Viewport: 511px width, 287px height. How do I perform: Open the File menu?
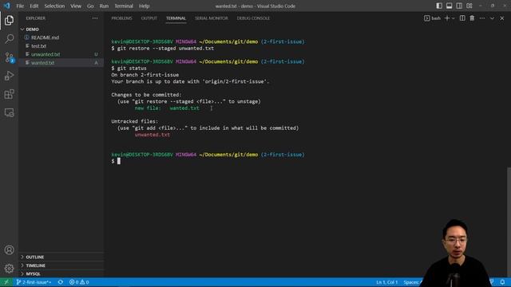[x=20, y=6]
